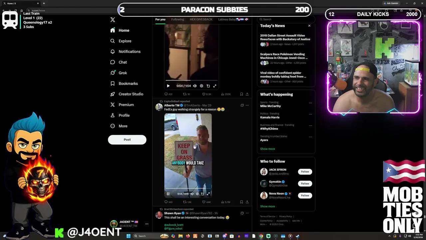The height and width of the screenshot is (240, 426).
Task: Open J4OENT account menu dots
Action: (147, 224)
